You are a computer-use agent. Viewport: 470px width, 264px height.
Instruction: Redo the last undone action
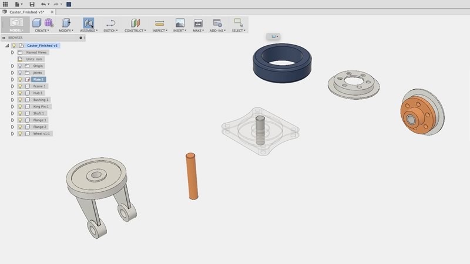[x=56, y=4]
